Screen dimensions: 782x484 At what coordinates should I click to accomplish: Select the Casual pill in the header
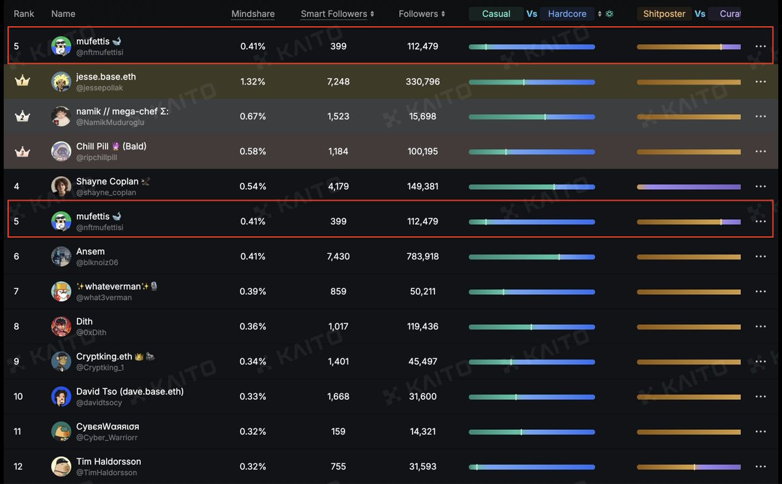click(496, 14)
